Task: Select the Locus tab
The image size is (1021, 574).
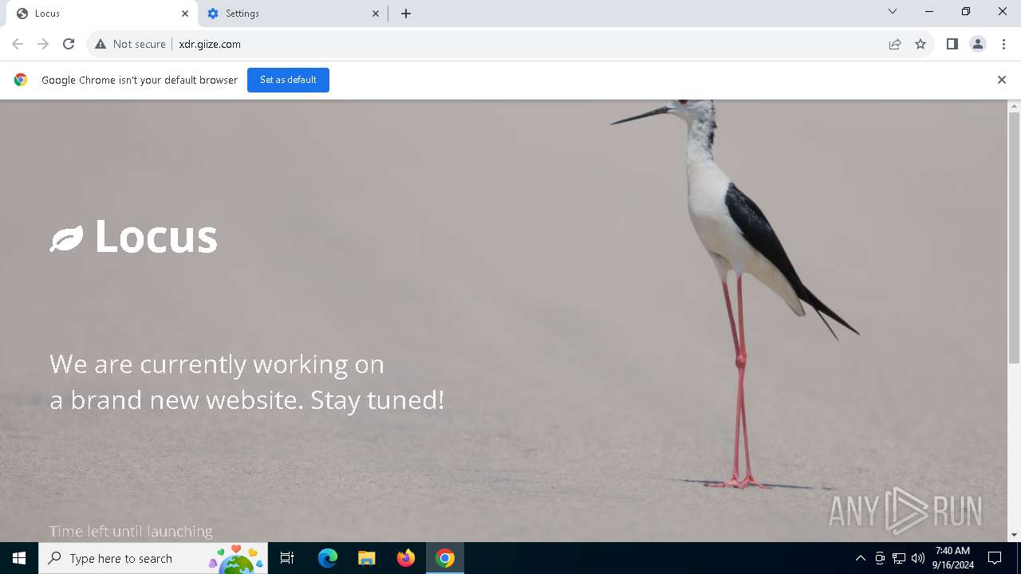Action: click(101, 14)
